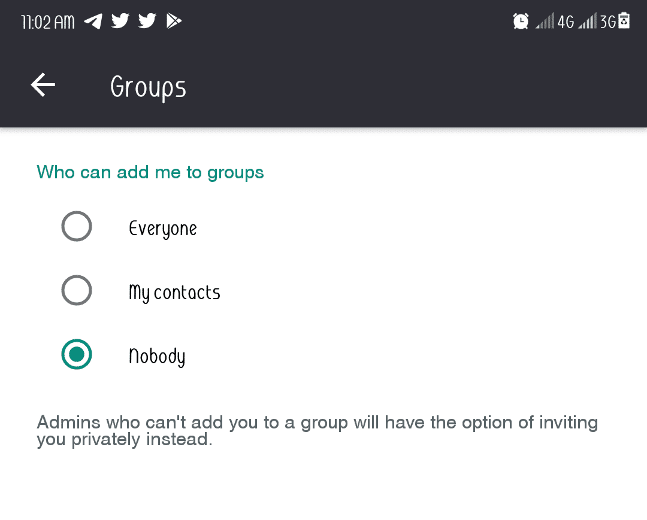Tap the alarm clock status icon

pos(521,22)
